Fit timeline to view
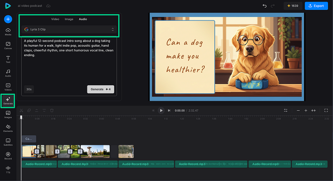 pyautogui.click(x=313, y=110)
